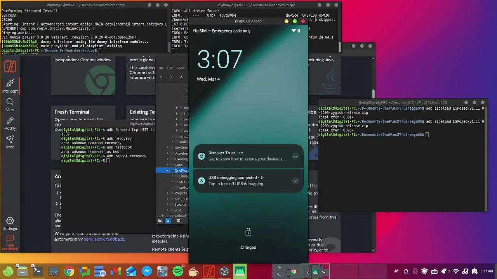Expand the void folder in file tree

tap(168, 210)
